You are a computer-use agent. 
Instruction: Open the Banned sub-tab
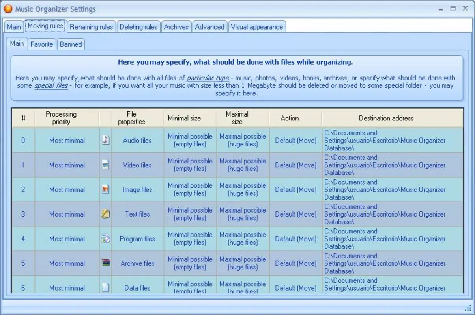[71, 44]
